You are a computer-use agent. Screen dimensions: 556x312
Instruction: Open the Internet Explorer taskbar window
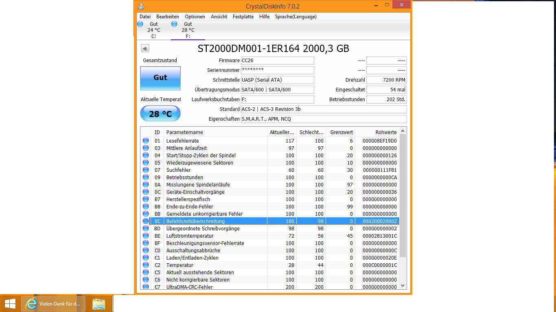pyautogui.click(x=53, y=303)
